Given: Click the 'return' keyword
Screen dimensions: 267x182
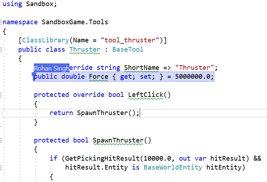Looking at the screenshot, I should (x=61, y=113).
